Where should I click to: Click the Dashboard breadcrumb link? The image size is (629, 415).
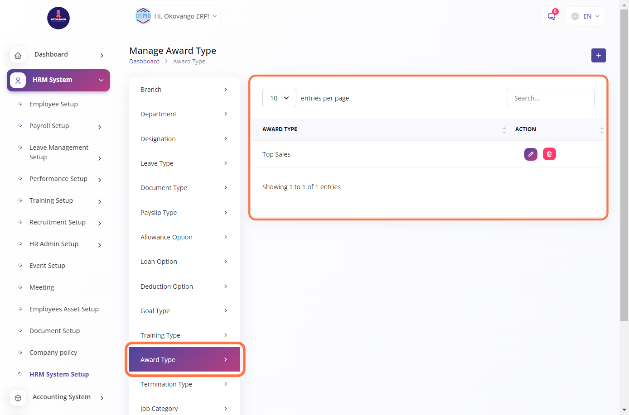point(144,62)
